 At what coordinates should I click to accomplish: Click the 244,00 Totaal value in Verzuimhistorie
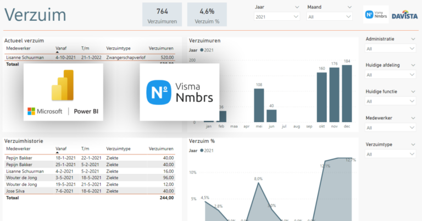166,198
